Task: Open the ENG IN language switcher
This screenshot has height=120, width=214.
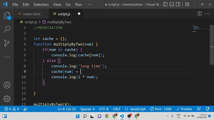Action: click(x=178, y=116)
